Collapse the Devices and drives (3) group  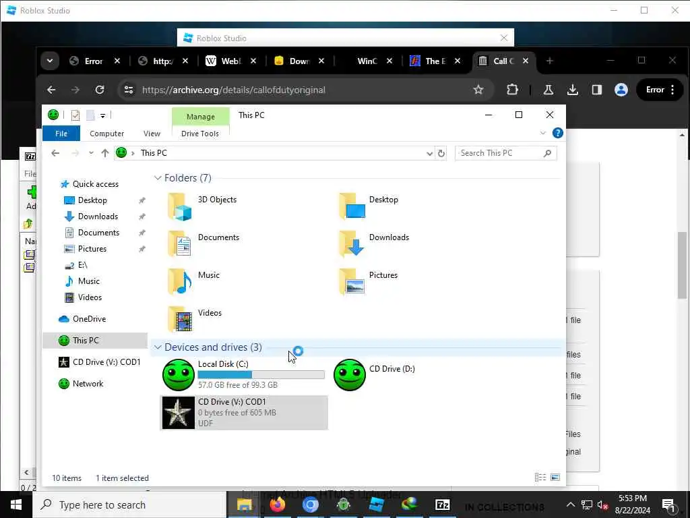tap(158, 347)
